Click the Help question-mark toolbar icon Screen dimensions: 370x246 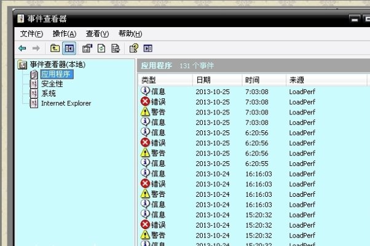134,48
